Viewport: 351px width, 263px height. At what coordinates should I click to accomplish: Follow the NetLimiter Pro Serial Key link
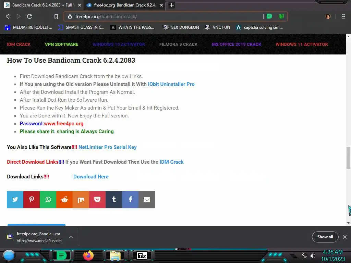[107, 147]
